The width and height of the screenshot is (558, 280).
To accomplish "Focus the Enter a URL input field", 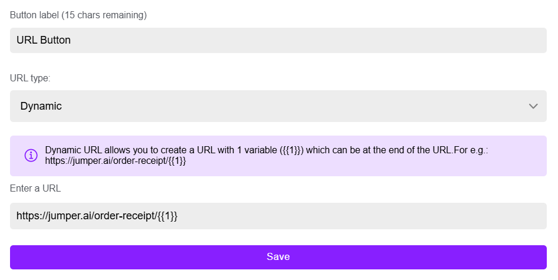I will coord(278,216).
